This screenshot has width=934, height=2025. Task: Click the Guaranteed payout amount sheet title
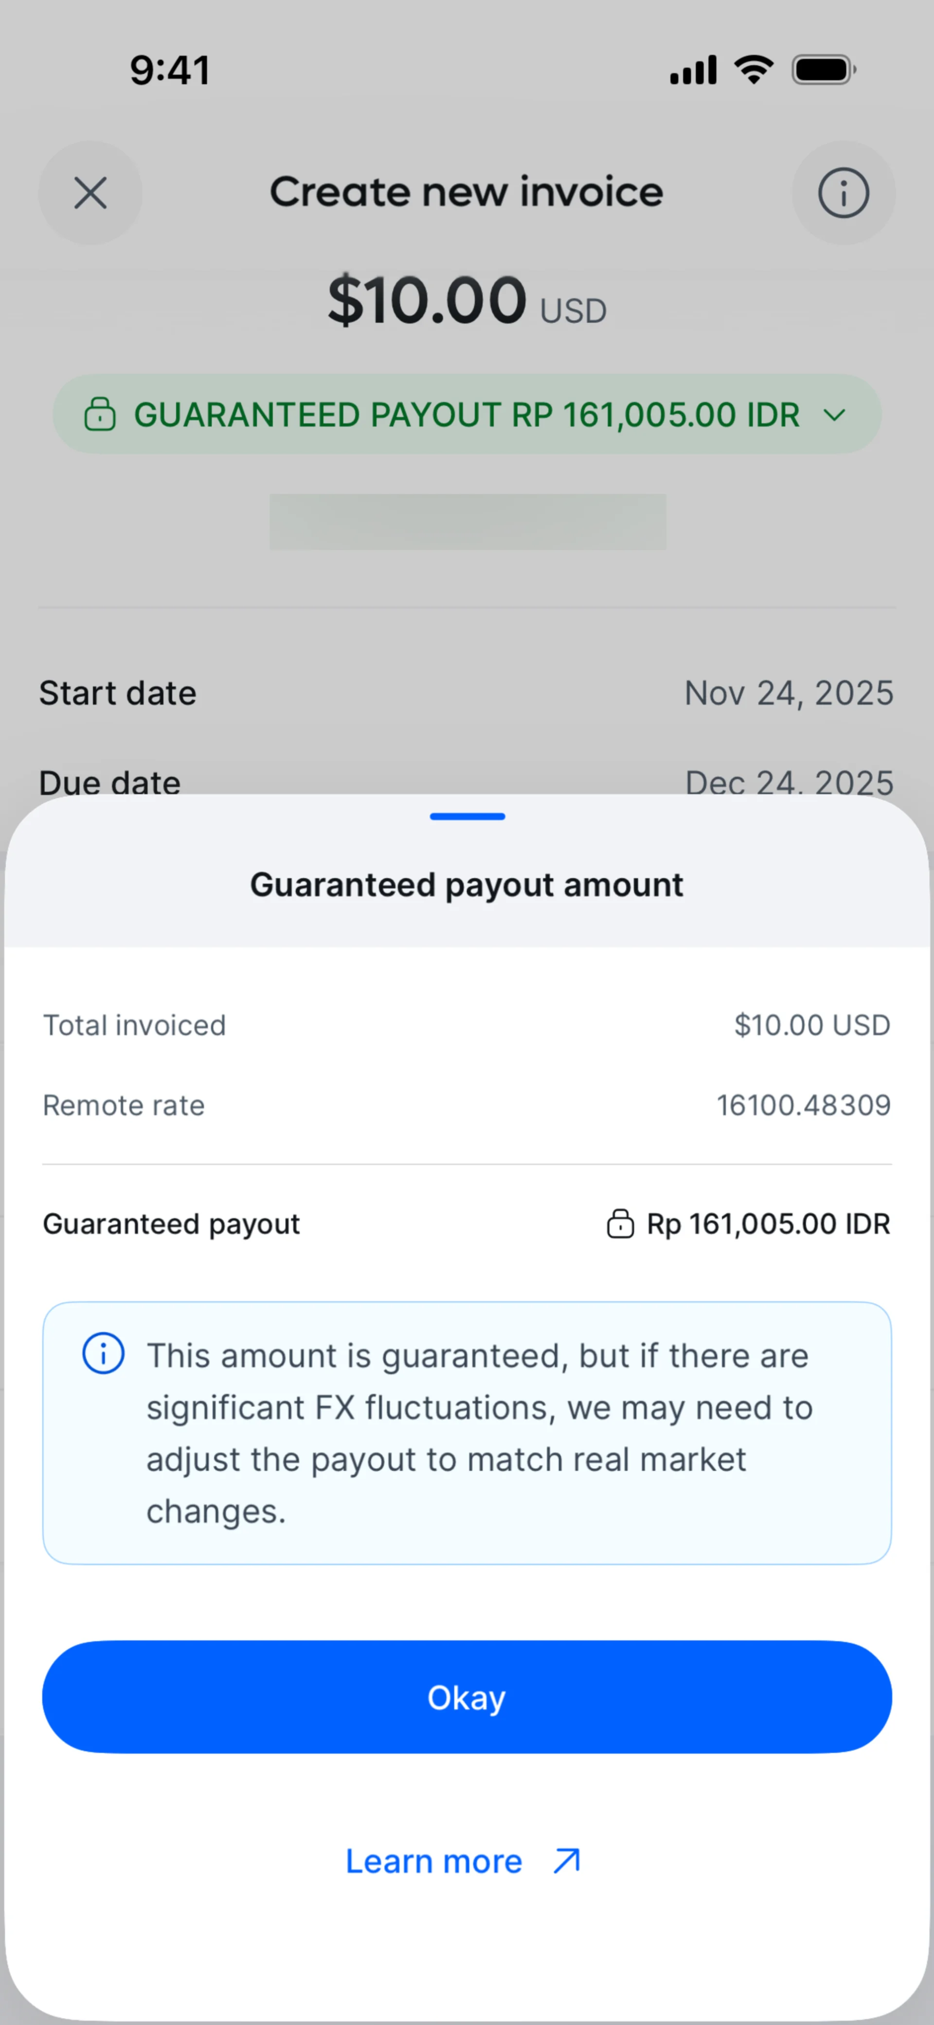point(467,885)
